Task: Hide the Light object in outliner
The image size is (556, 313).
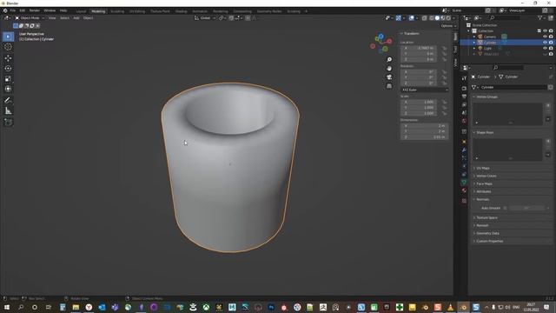Action: click(x=545, y=49)
